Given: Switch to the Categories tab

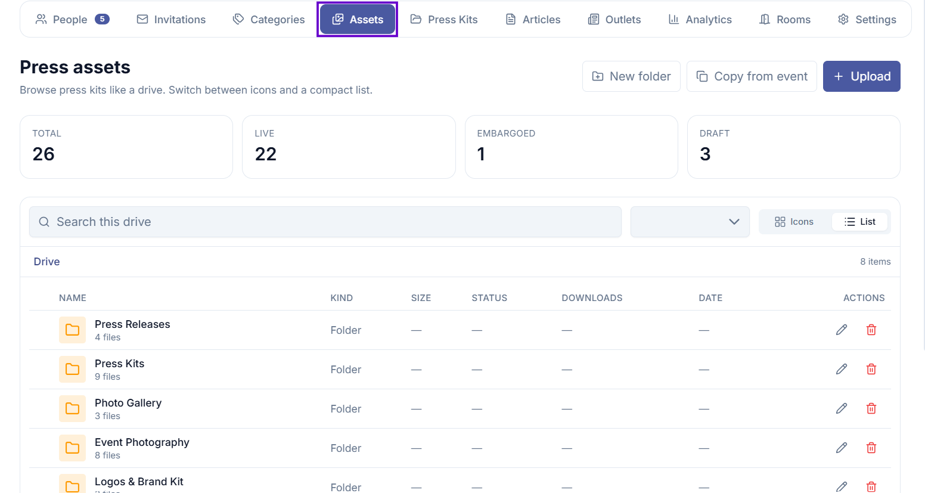Looking at the screenshot, I should [269, 20].
